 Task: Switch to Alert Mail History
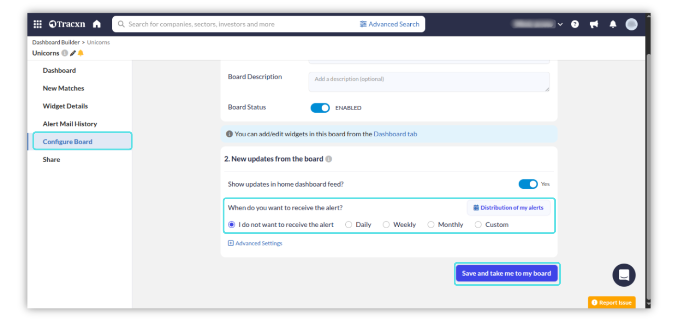70,124
